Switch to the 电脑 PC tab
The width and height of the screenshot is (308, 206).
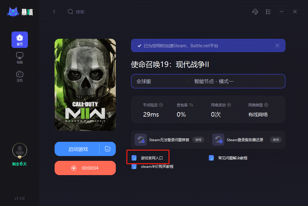pos(20,58)
